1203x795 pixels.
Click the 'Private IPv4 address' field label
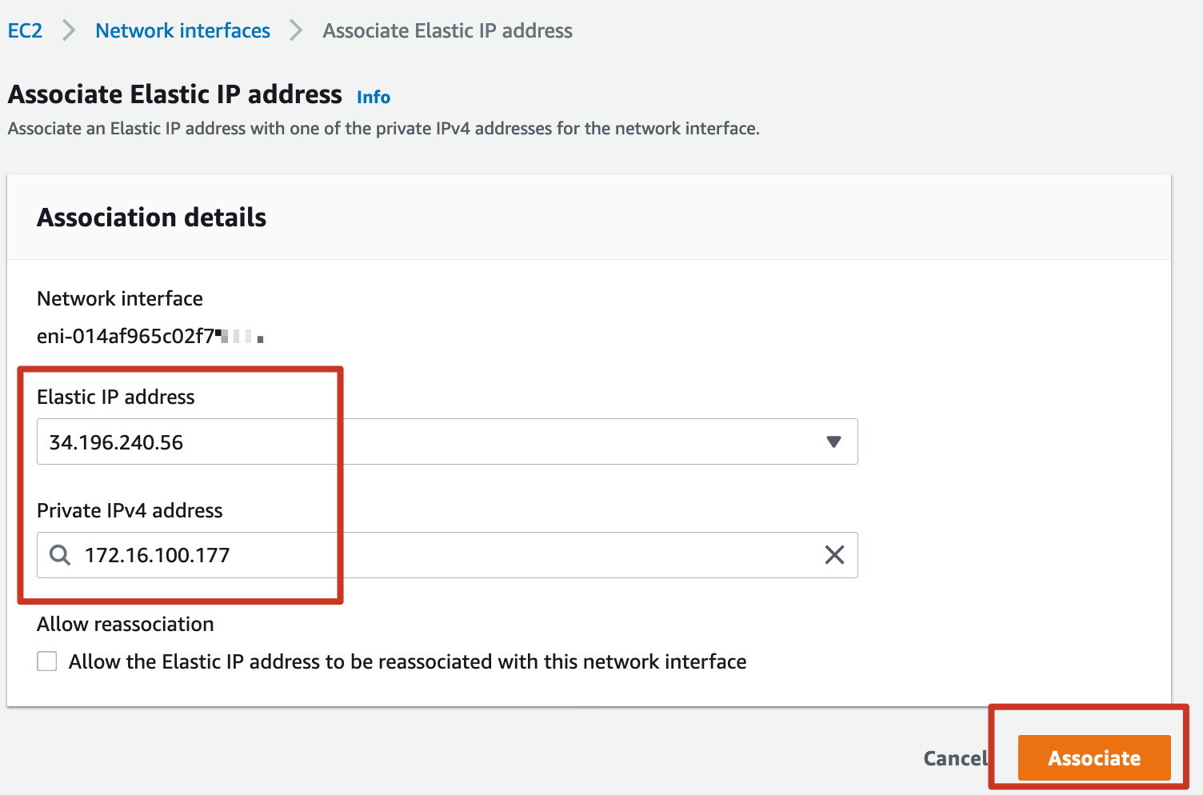130,510
